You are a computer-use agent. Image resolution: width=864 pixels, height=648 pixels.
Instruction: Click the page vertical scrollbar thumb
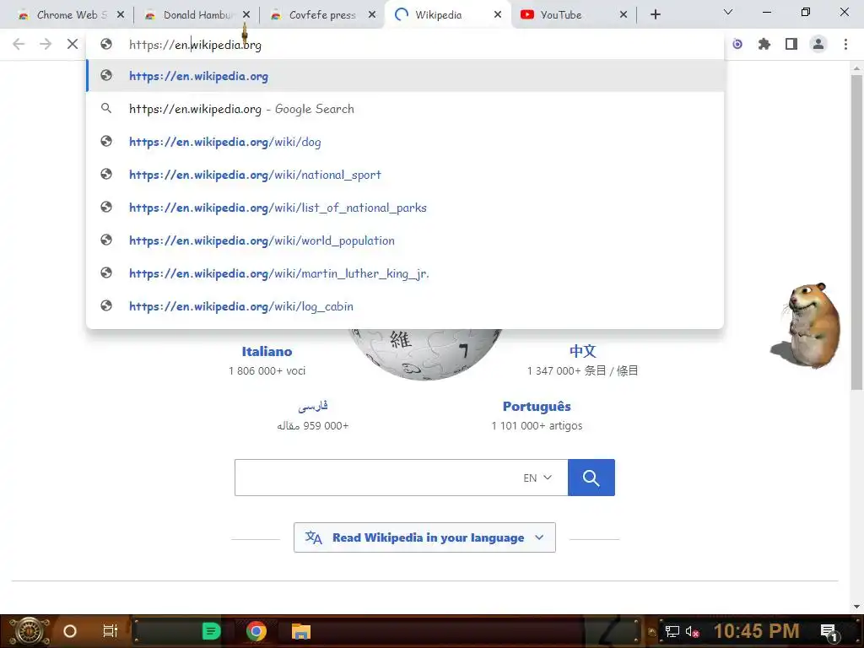(x=856, y=231)
